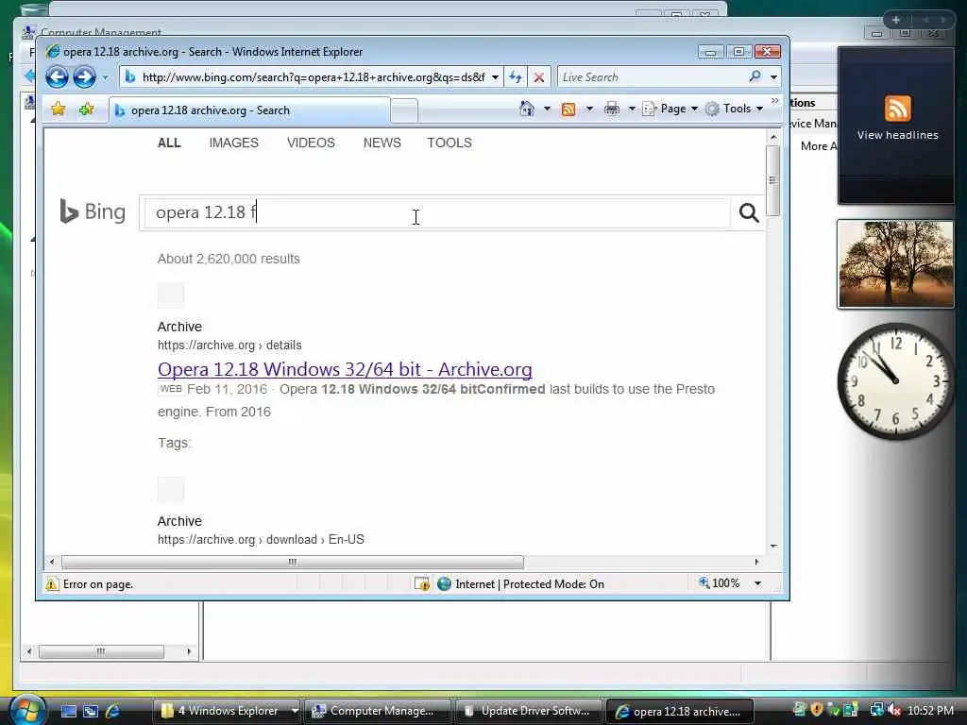Click the 10:52 PM taskbar clock
The height and width of the screenshot is (725, 967).
(930, 711)
